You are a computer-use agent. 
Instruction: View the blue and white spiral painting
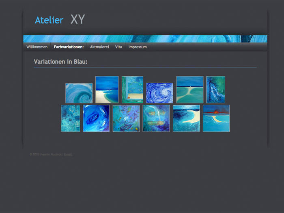click(x=159, y=93)
